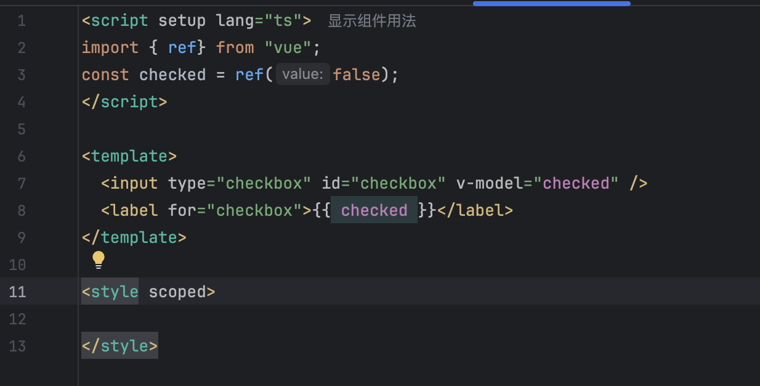Screen dimensions: 760x386
Task: Click the scoped attribute of style tag
Action: (177, 292)
